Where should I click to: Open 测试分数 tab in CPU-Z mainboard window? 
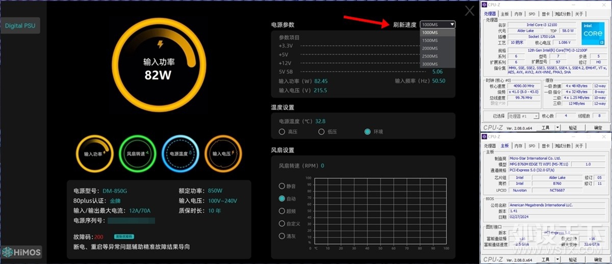[563, 146]
